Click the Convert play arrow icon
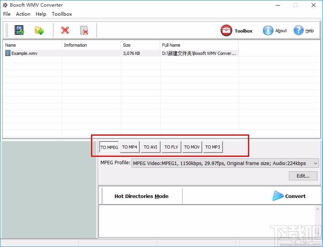This screenshot has width=323, height=247. [278, 196]
